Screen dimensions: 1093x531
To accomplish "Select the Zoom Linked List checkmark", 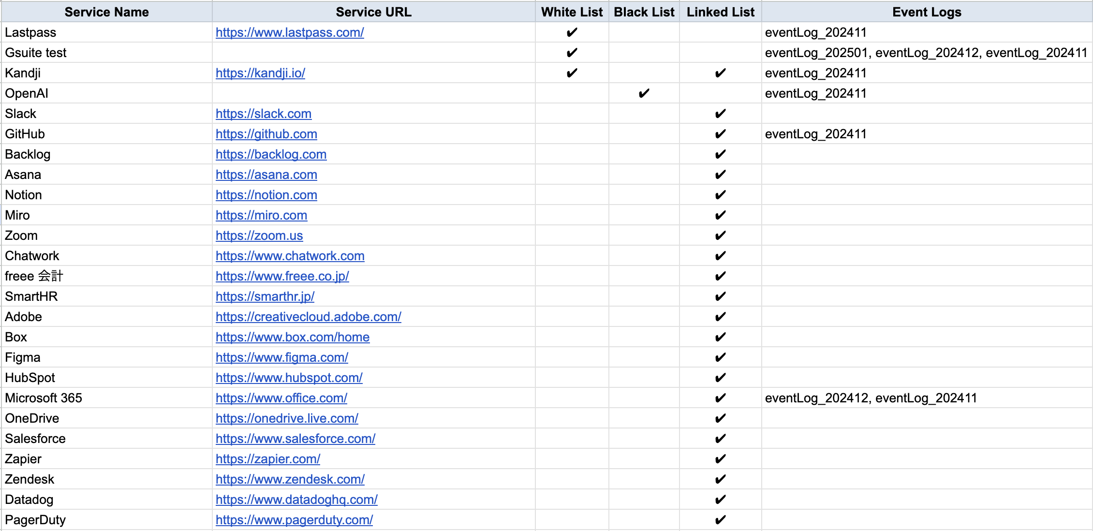I will [x=720, y=236].
